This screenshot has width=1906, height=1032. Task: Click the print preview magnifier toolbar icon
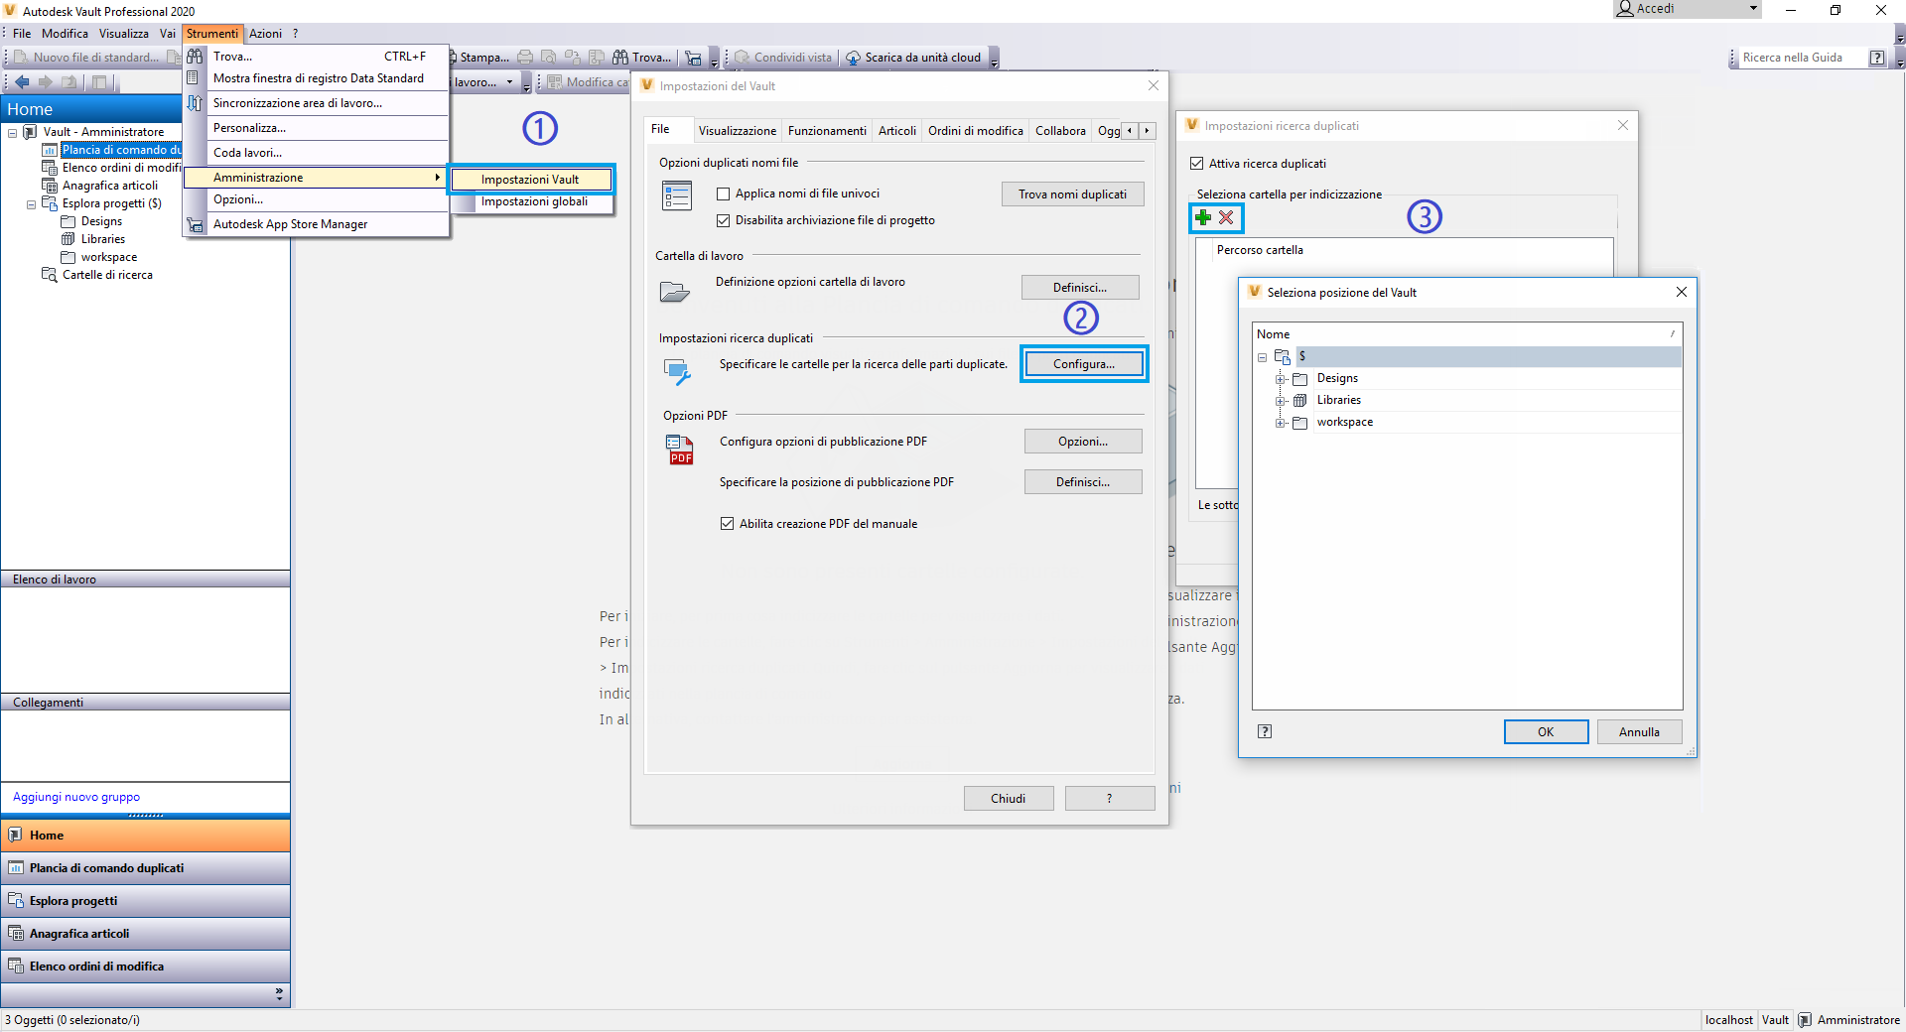point(548,58)
